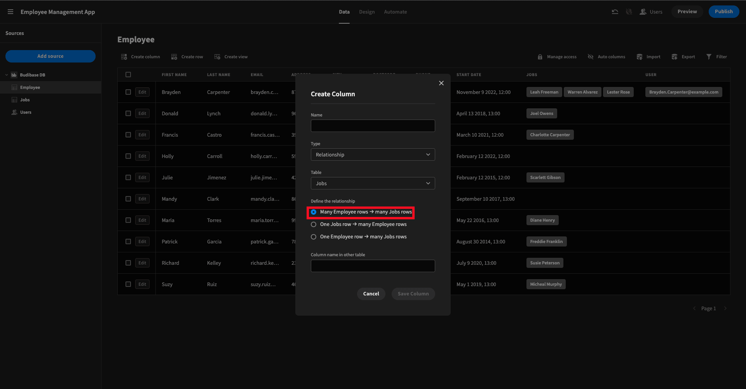Click the Warren Alvarez job tag
The image size is (746, 389).
point(582,92)
